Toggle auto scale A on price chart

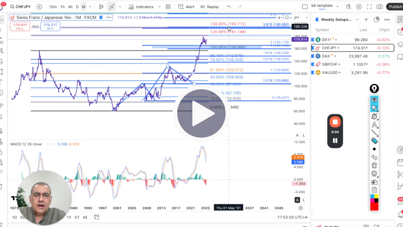pyautogui.click(x=297, y=135)
